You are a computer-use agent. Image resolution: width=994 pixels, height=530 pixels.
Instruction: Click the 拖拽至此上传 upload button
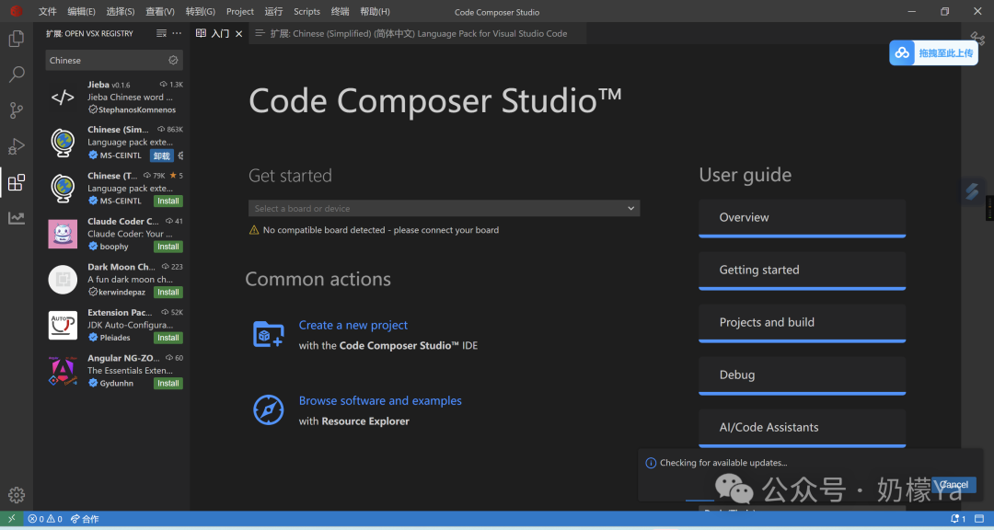point(934,53)
